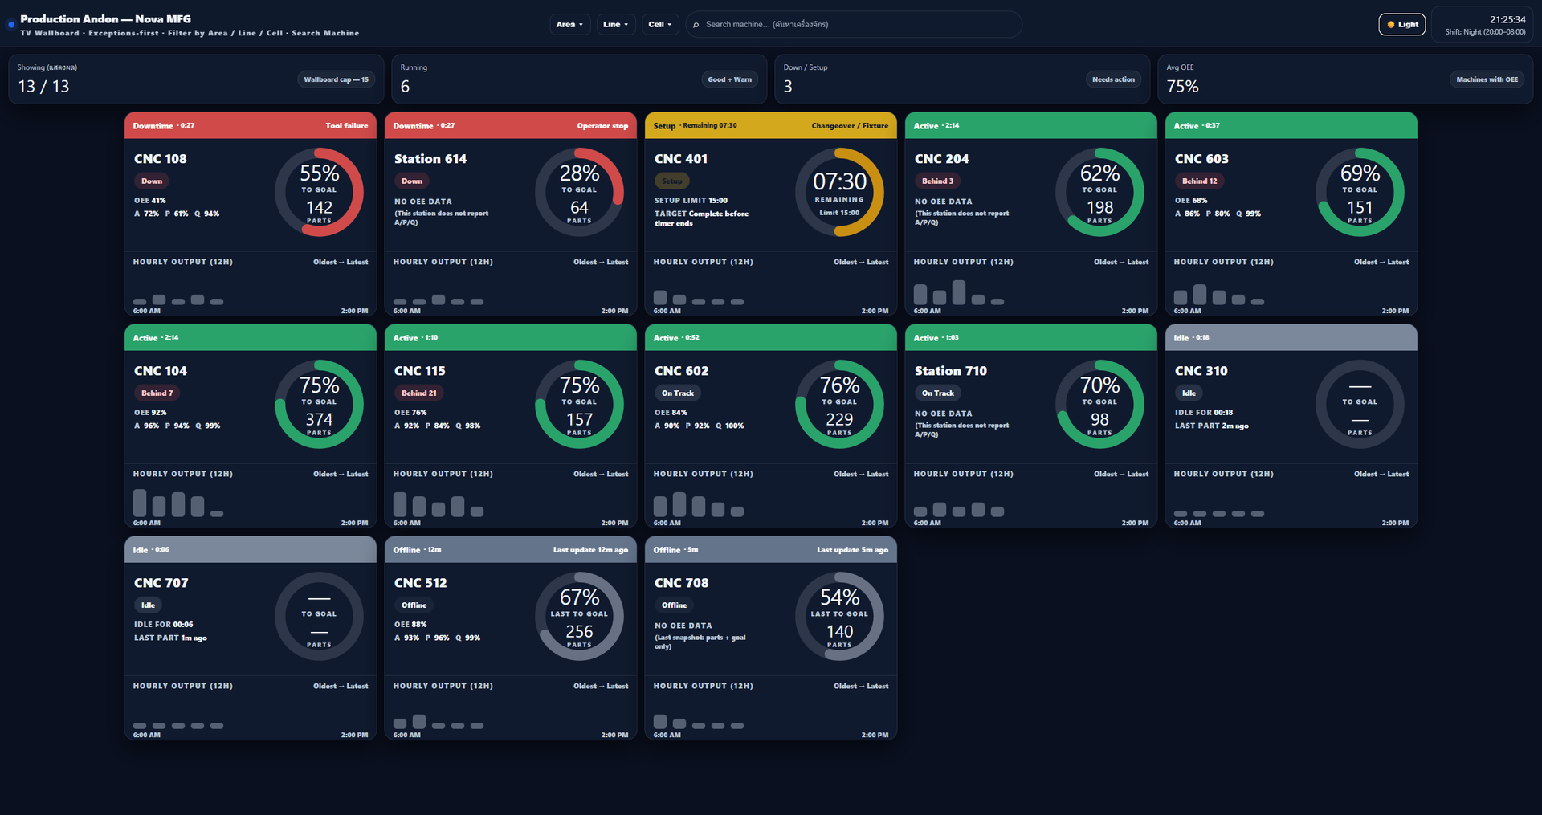Click the "Shift: Night (20:00–08:00)" label

tap(1485, 32)
